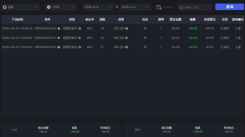This screenshot has height=137, width=245.
Task: Open the start date 2026-4-4 dropdown
Action: click(x=98, y=7)
